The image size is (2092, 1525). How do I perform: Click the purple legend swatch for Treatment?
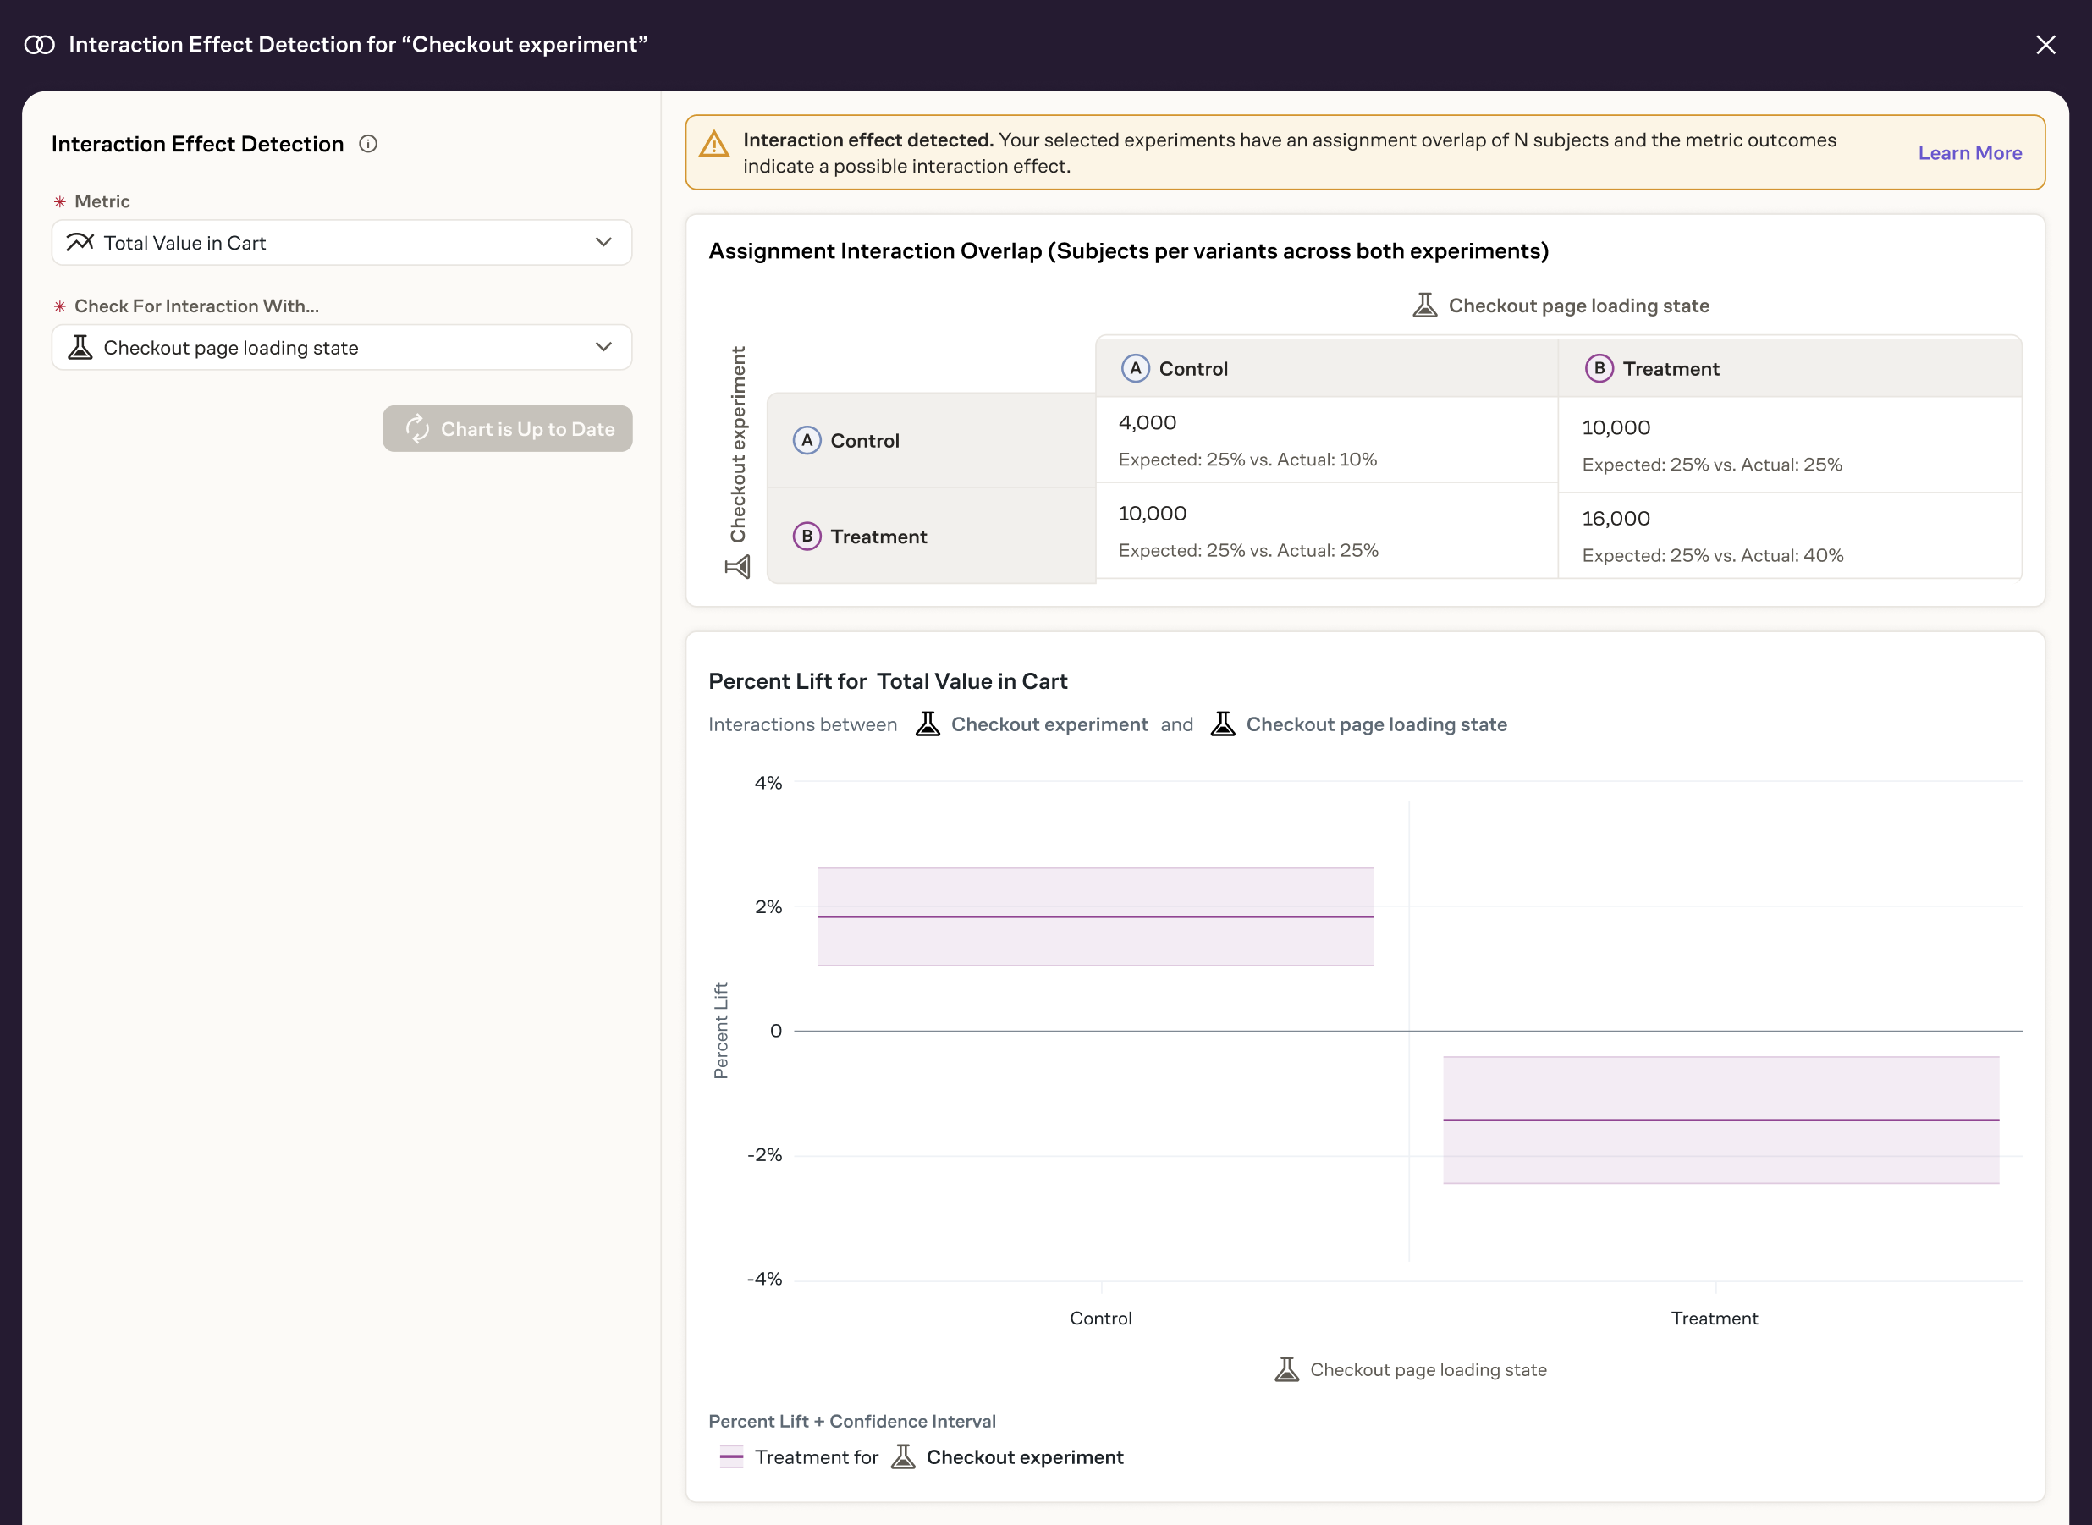731,1456
